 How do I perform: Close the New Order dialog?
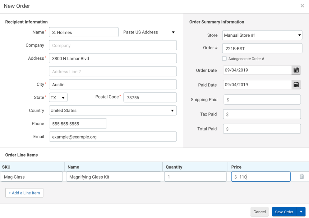coord(302,6)
